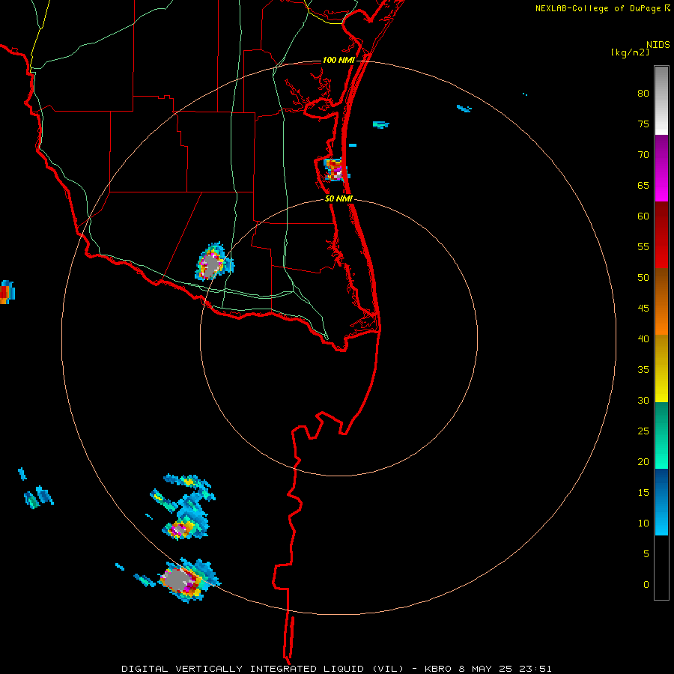This screenshot has height=674, width=674.
Task: Pick the magenta segment of the color bar
Action: [x=661, y=168]
